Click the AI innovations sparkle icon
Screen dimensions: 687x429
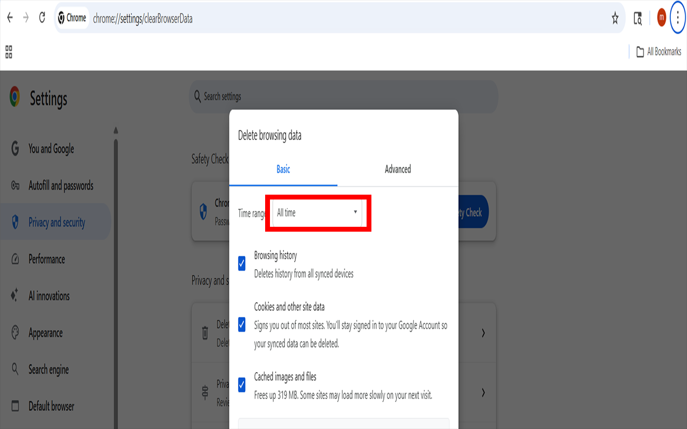[15, 295]
